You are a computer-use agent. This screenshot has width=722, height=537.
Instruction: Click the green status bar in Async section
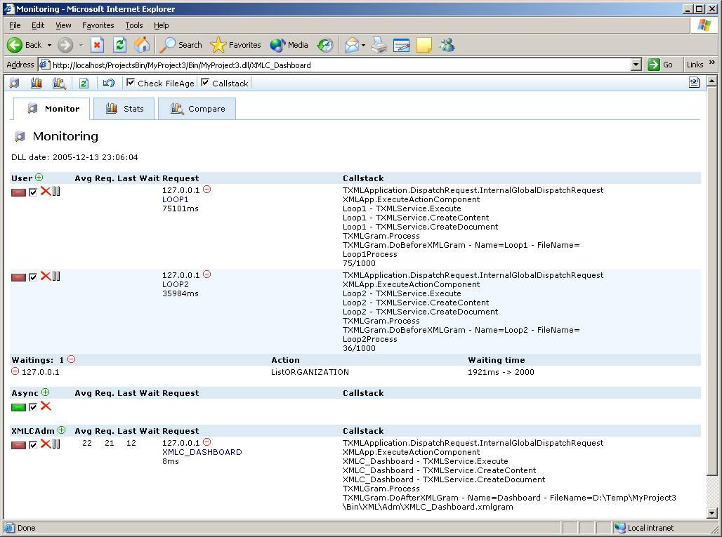click(19, 407)
